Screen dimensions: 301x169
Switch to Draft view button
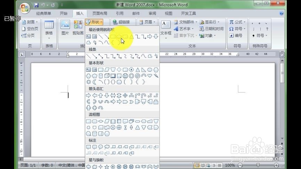coord(219,165)
